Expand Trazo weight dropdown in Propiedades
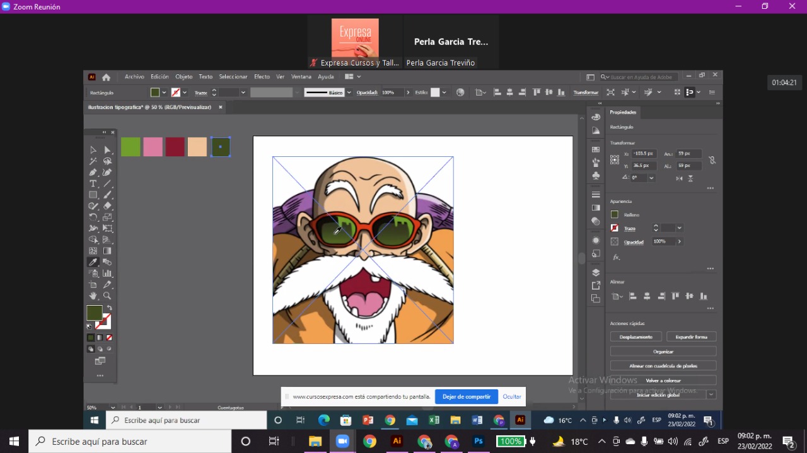Viewport: 807px width, 453px height. (679, 228)
